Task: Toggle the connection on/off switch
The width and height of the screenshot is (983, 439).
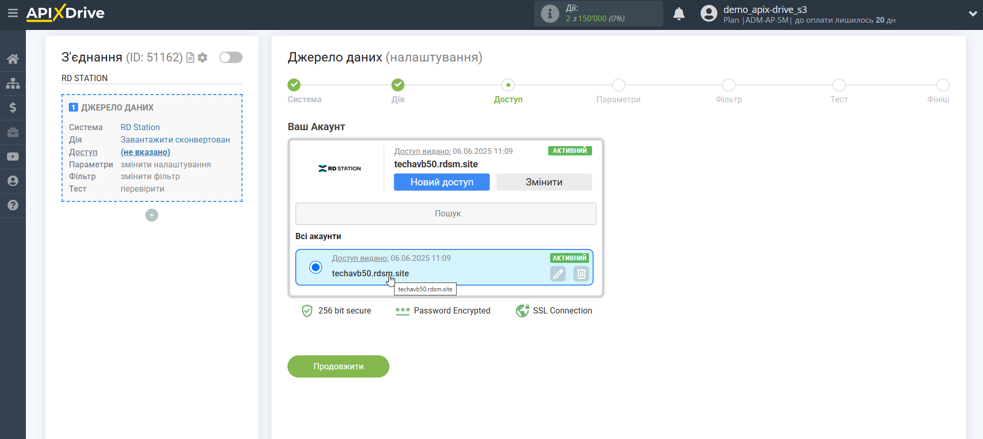Action: [x=231, y=57]
